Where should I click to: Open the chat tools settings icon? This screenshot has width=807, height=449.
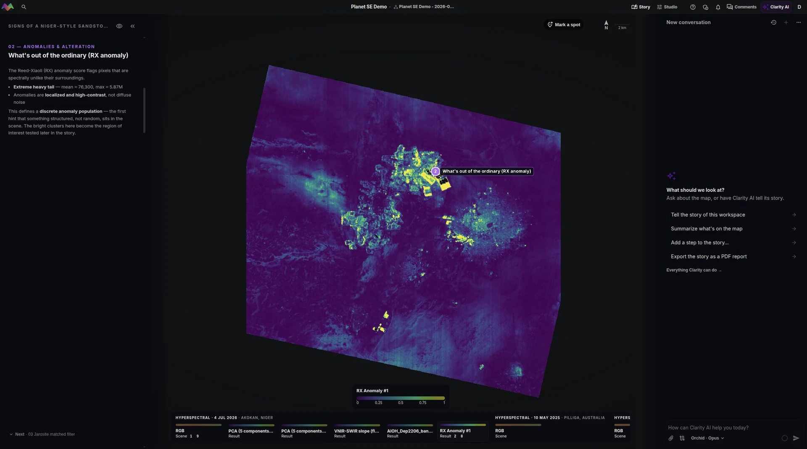(682, 438)
